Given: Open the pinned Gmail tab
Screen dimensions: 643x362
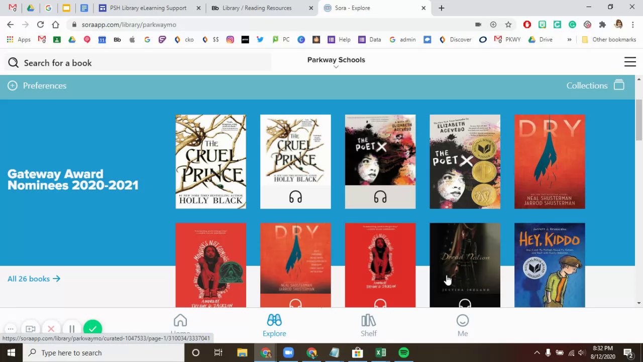Looking at the screenshot, I should 13,8.
